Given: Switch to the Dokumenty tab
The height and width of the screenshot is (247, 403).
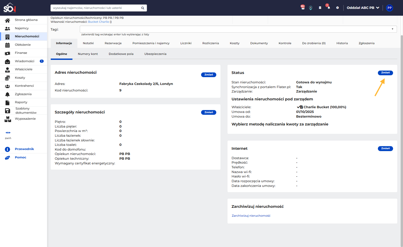Looking at the screenshot, I should (x=259, y=43).
